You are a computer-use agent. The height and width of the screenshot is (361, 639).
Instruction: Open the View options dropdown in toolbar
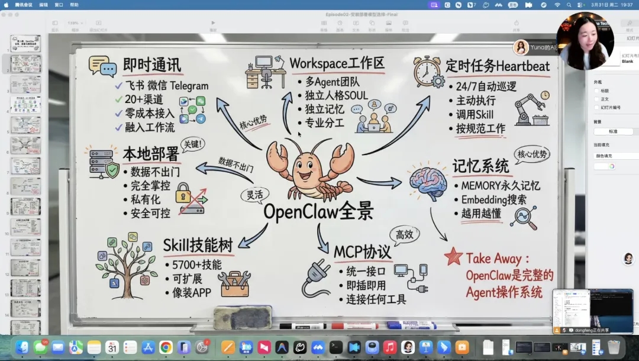(x=55, y=24)
